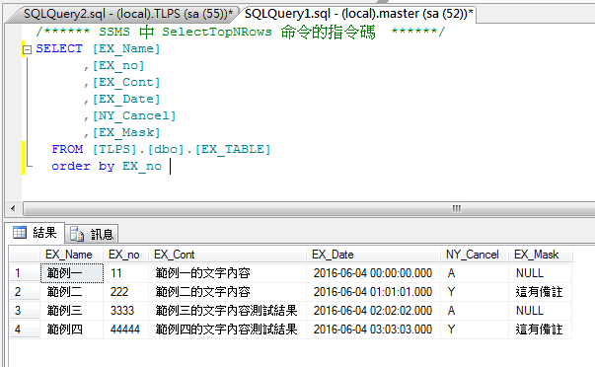Click the cell containing 範例一
595x367 pixels.
(72, 273)
